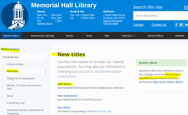View Holiday Hours link
The image size is (188, 115).
coord(45,23)
